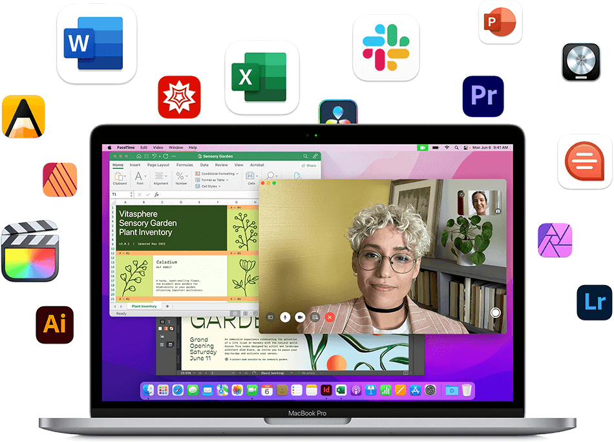
Task: Click the Excel Home icon in title bar
Action: click(139, 156)
